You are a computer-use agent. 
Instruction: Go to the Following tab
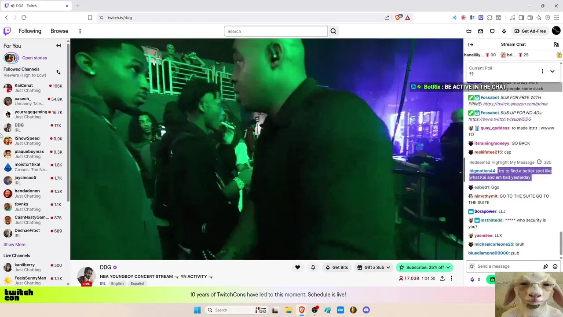point(30,31)
